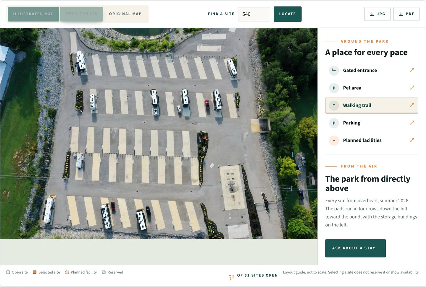Download the map as PDF
Image resolution: width=426 pixels, height=287 pixels.
(406, 14)
